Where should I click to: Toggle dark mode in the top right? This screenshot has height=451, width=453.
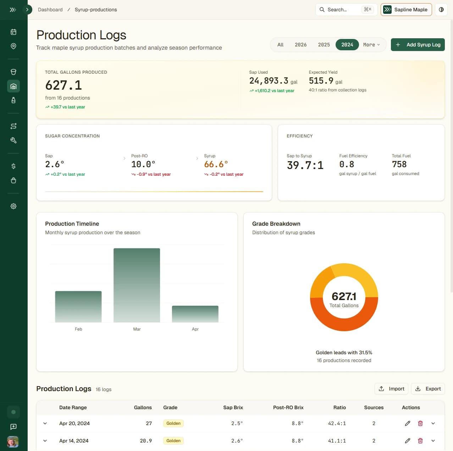(441, 10)
